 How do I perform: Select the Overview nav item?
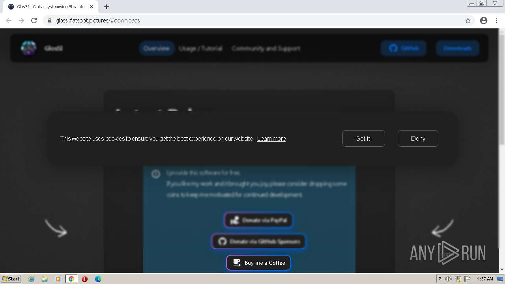pos(157,48)
